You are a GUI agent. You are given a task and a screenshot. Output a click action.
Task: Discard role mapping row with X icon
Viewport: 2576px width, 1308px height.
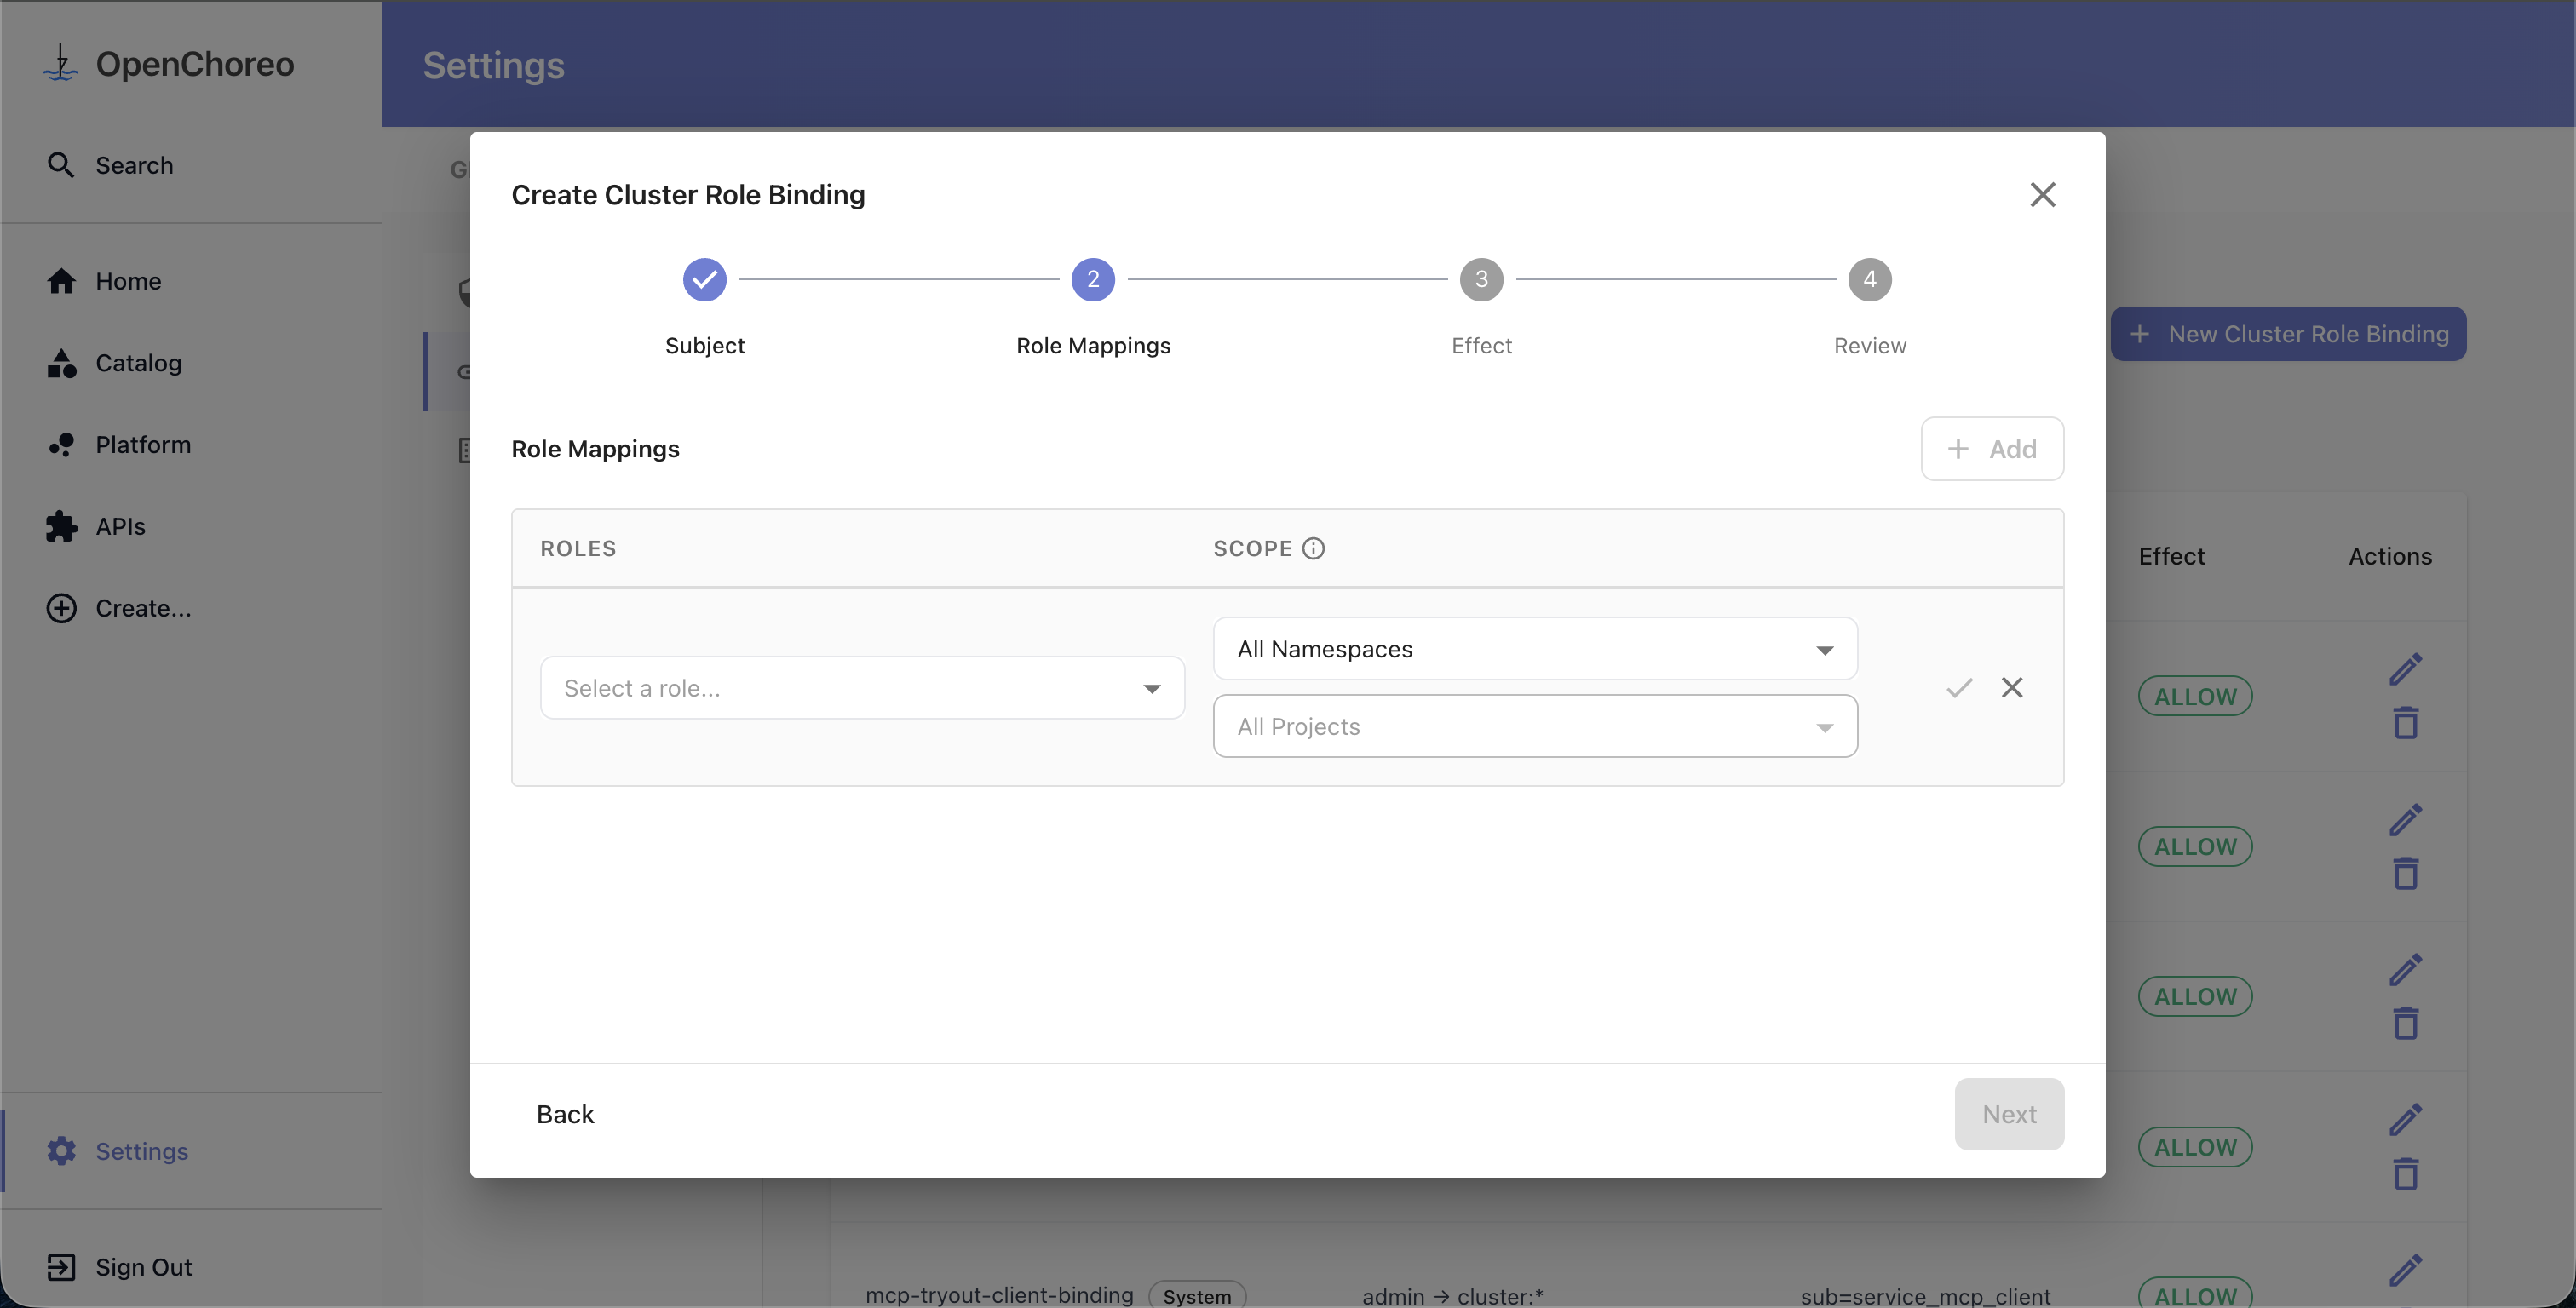tap(2012, 687)
